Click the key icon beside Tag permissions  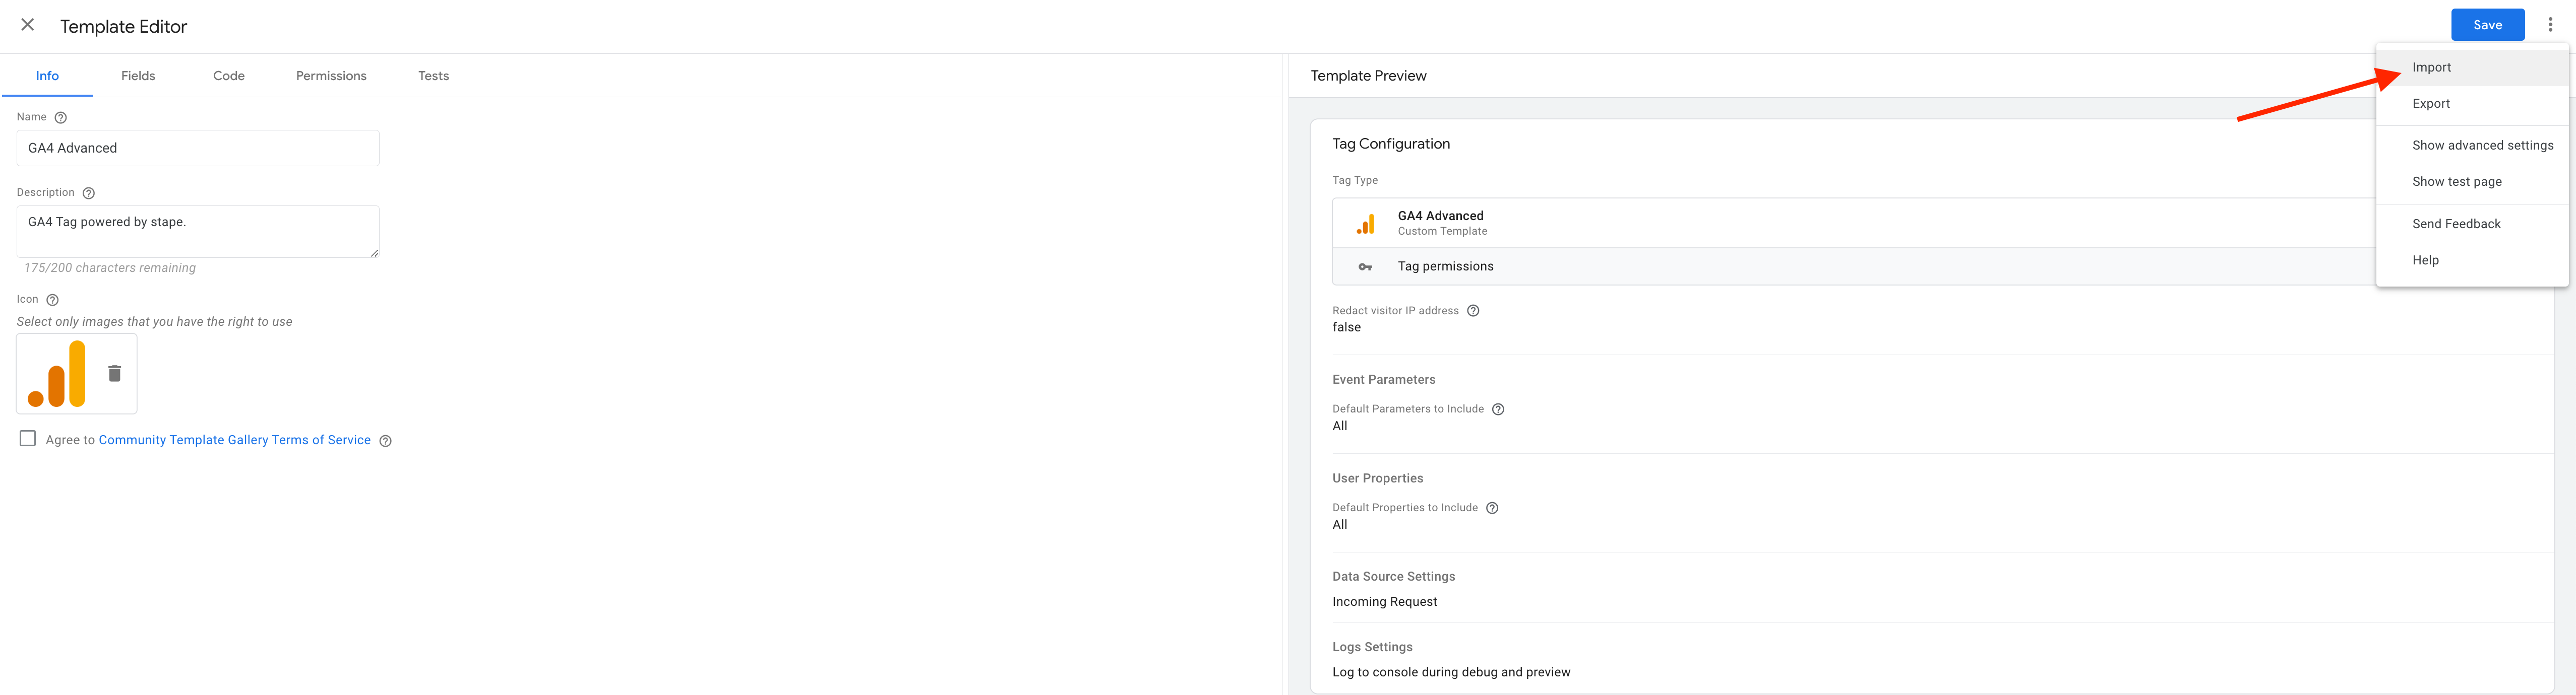1366,266
